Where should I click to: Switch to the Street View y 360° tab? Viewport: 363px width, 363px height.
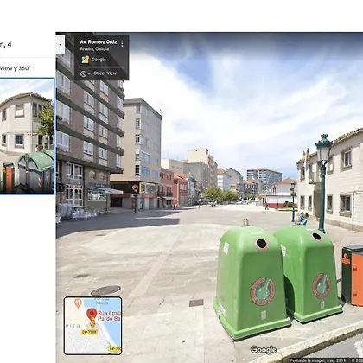15,68
